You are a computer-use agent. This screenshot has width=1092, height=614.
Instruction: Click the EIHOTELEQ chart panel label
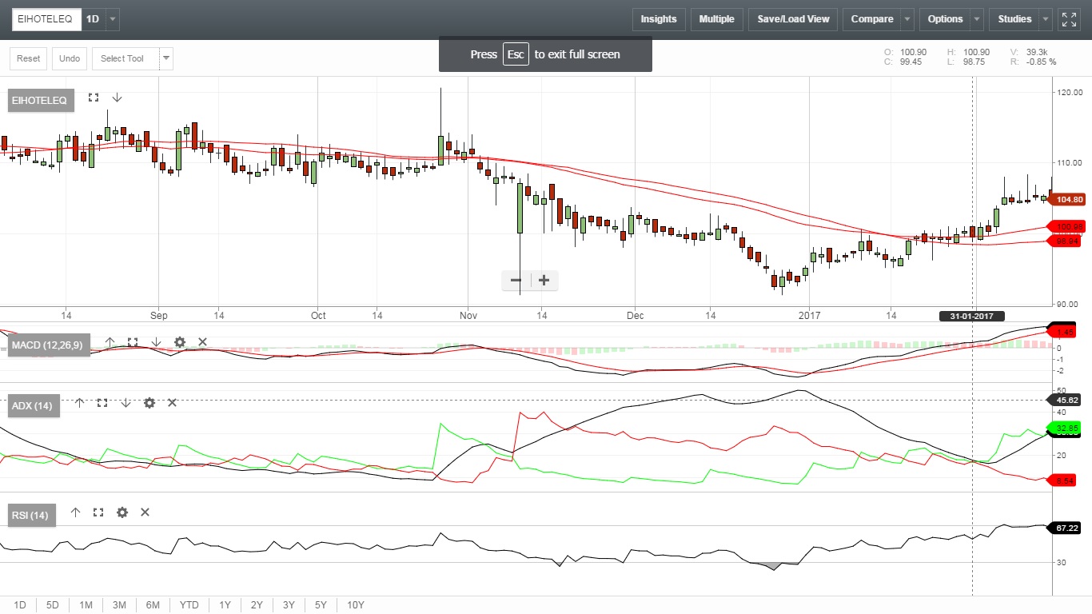(42, 100)
